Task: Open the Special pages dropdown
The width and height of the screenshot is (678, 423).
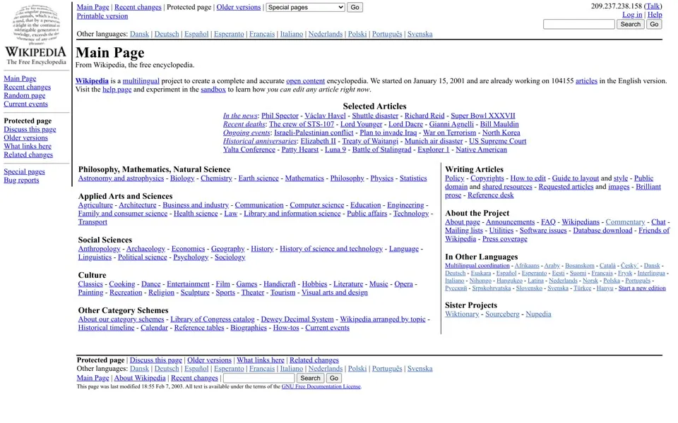Action: (305, 7)
